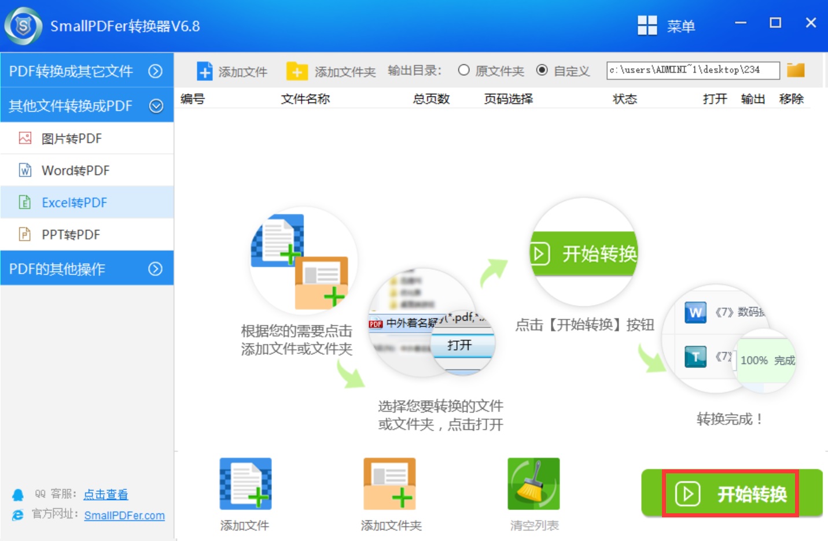Image resolution: width=828 pixels, height=541 pixels.
Task: Click the file-open dialog illustration in the guide
Action: (432, 322)
